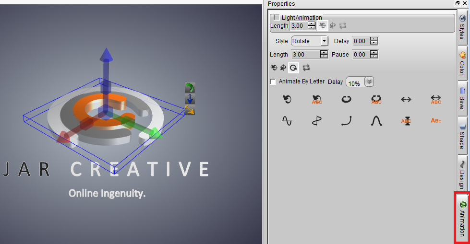
Task: Select the second direction icon in Light Animation
Action: (332, 26)
